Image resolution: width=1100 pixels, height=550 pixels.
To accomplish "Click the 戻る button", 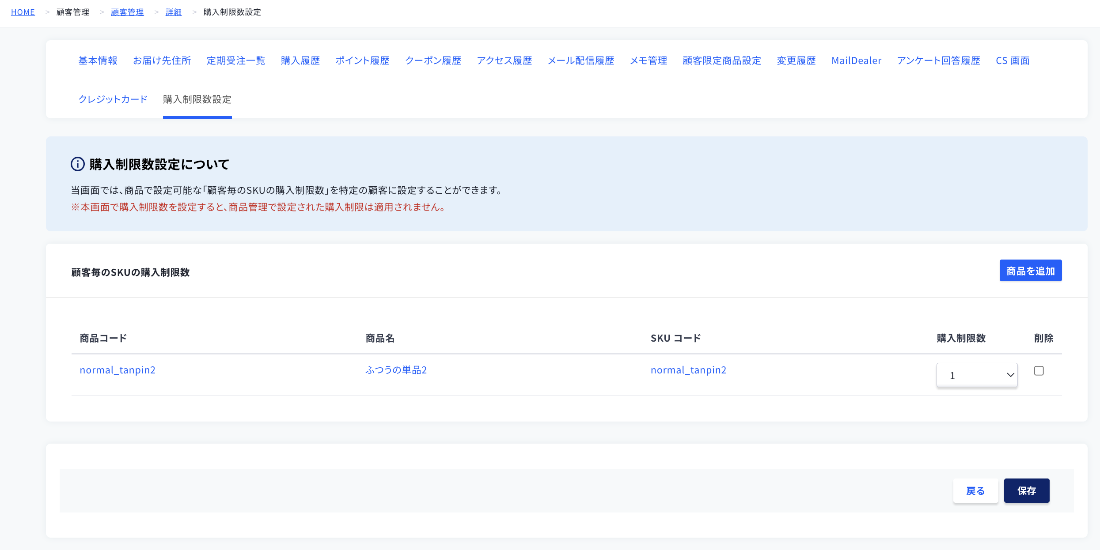I will pos(975,490).
